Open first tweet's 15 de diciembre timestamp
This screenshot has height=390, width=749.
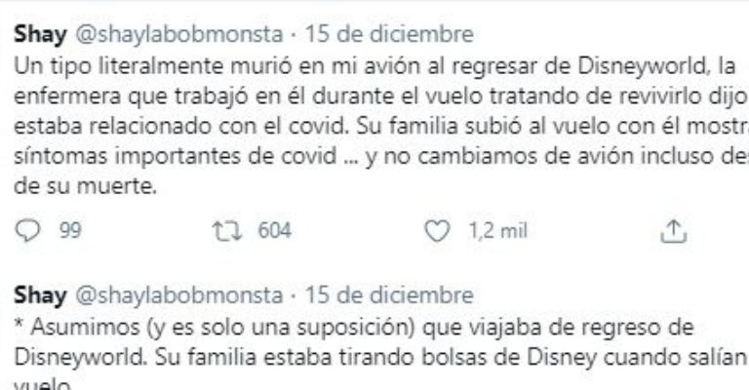point(389,37)
